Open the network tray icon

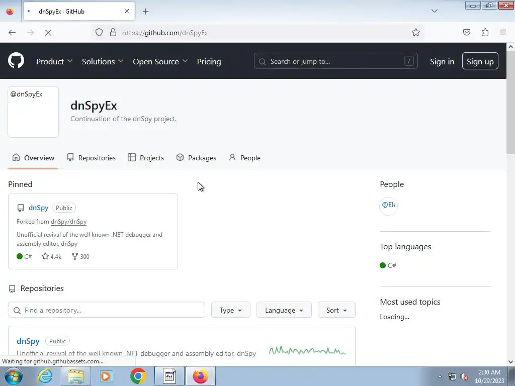pyautogui.click(x=452, y=376)
